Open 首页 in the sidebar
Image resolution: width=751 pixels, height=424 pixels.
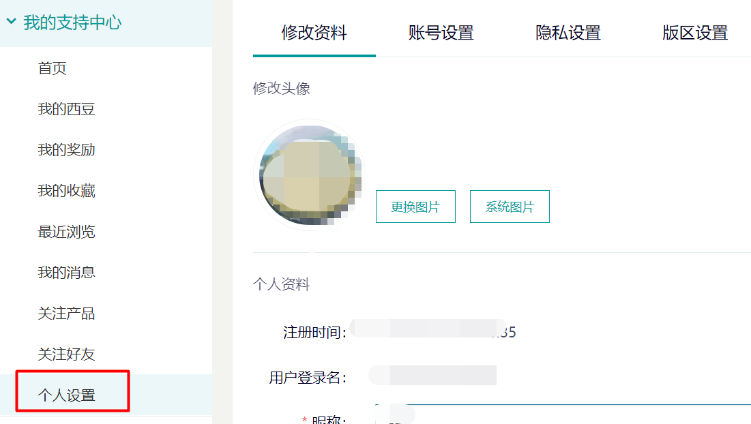[52, 68]
